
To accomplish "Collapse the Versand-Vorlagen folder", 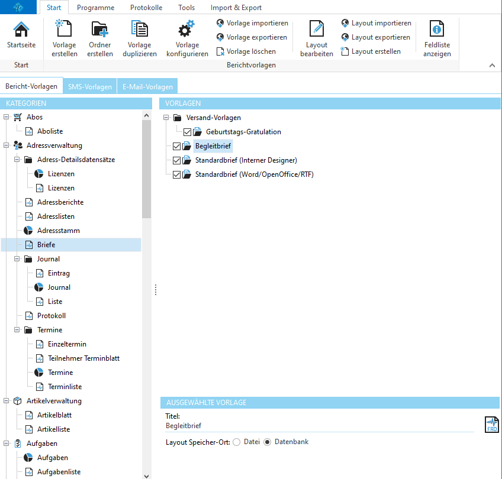I will coord(166,118).
